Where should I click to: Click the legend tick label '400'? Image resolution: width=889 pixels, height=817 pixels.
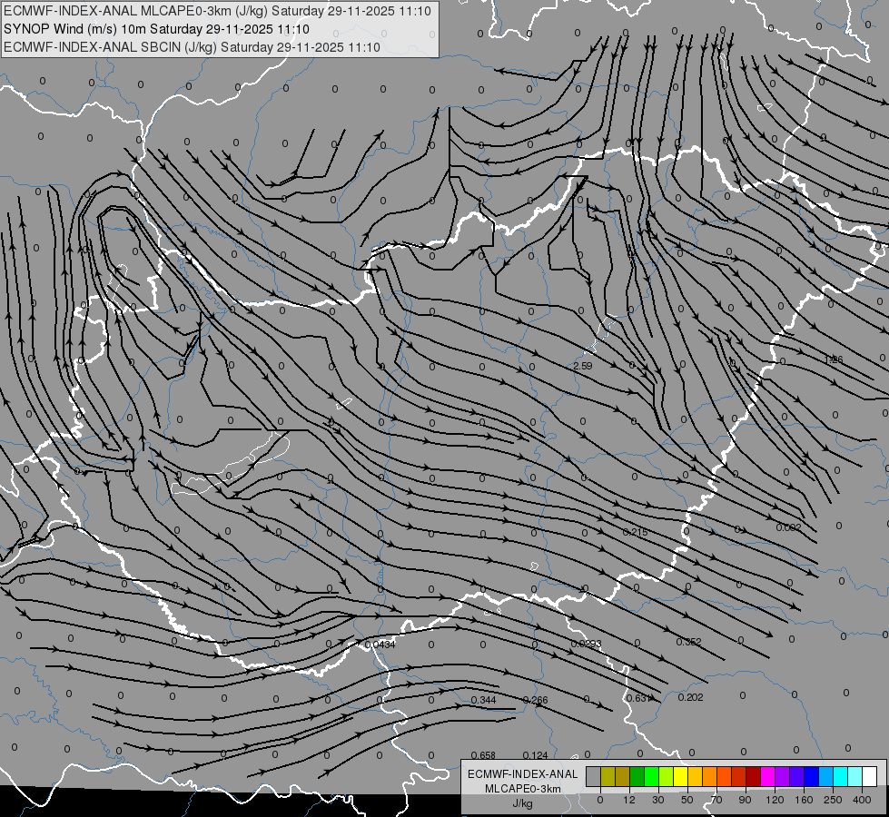click(x=862, y=800)
